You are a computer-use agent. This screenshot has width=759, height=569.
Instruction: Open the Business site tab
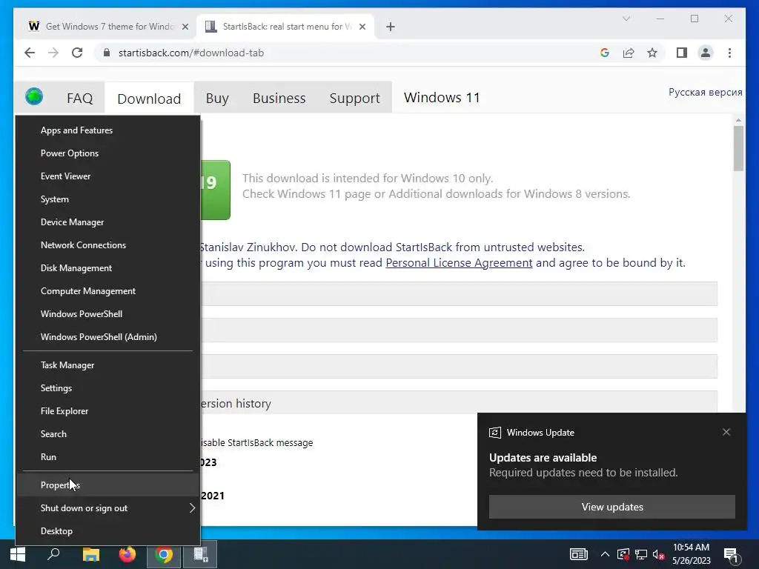point(279,99)
